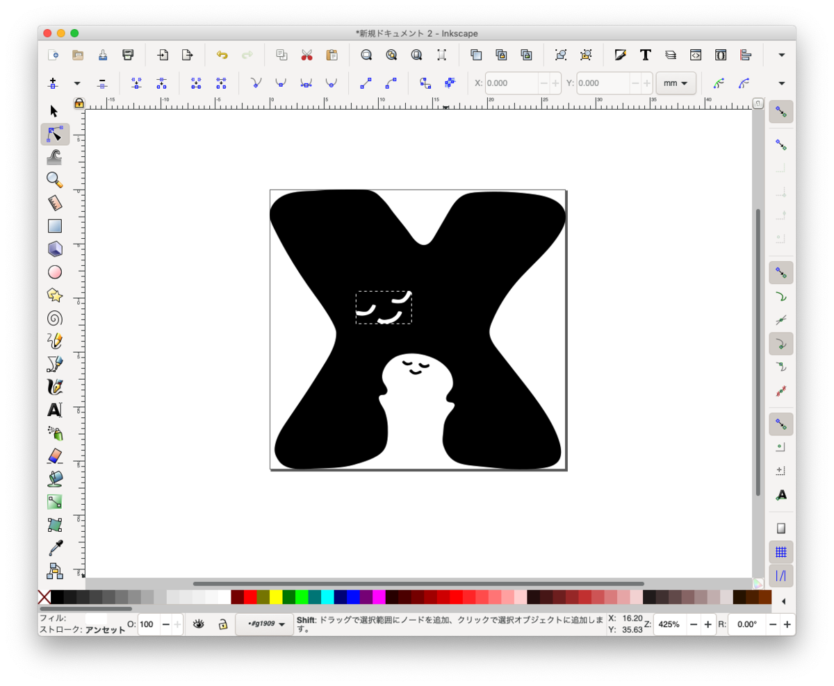Select the Node editing tool

[54, 133]
